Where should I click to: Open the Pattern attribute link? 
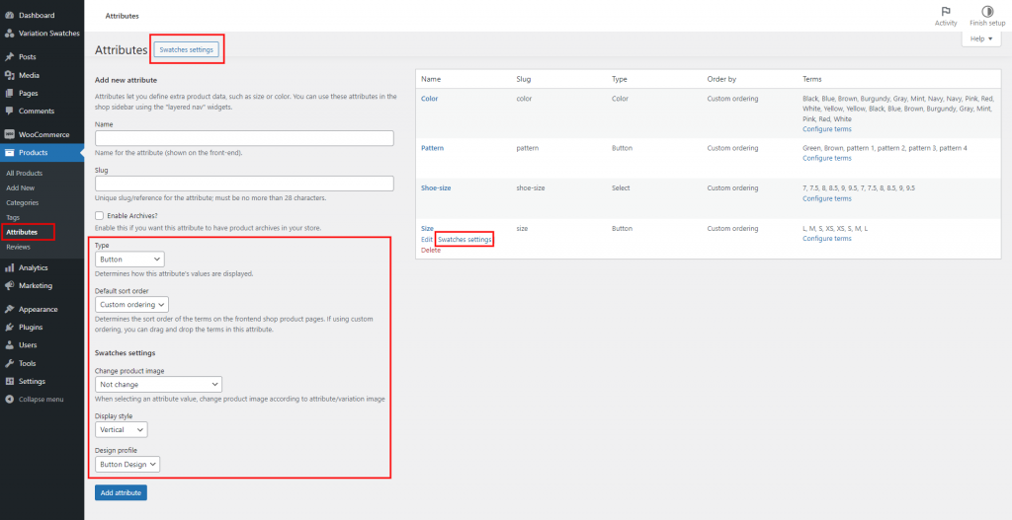pos(433,148)
